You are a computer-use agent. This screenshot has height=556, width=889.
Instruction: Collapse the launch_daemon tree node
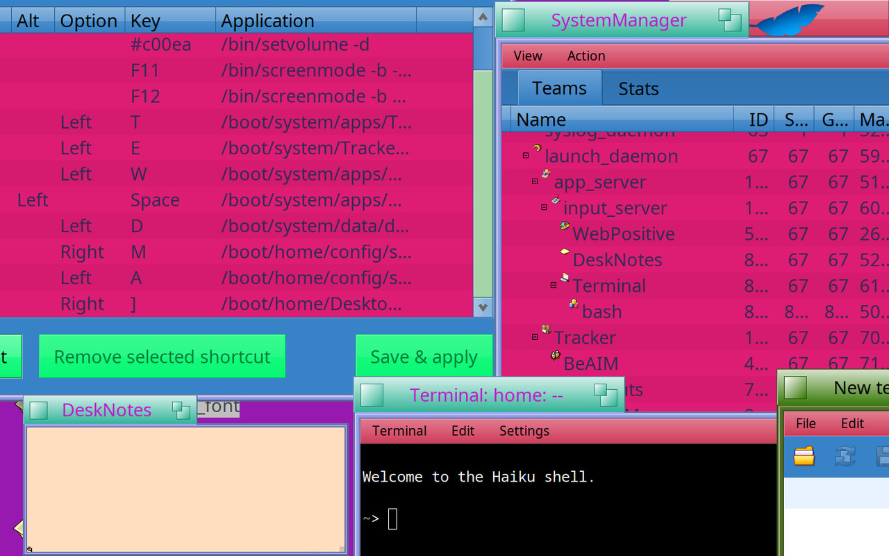[x=526, y=156]
